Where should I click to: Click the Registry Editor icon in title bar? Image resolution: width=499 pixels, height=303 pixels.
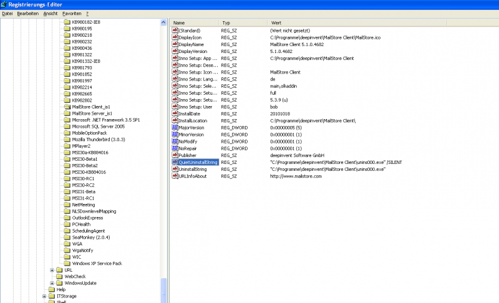4,4
